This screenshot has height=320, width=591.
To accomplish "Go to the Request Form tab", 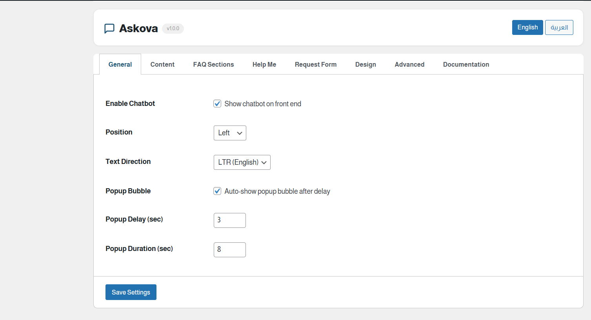I will pos(316,64).
